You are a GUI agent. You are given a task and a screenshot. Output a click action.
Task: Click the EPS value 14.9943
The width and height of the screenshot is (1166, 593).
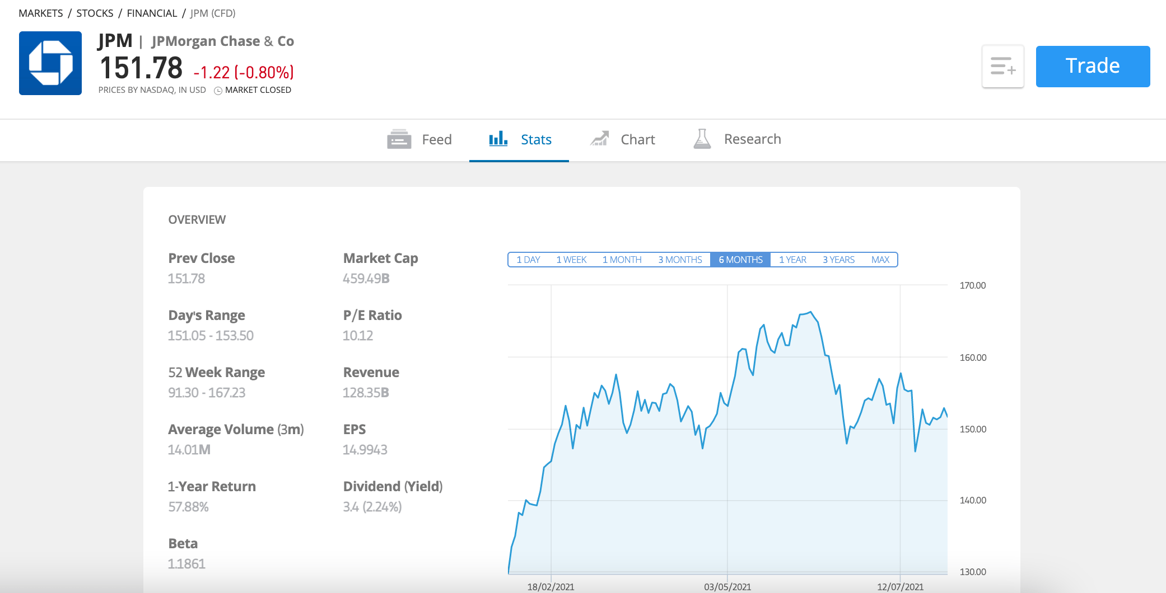(x=365, y=450)
